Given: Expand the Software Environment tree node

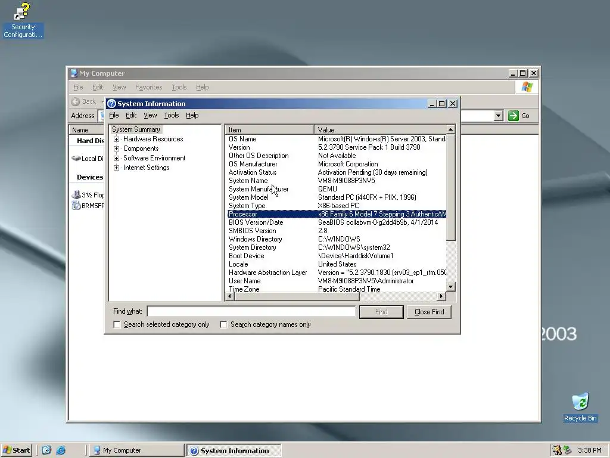Looking at the screenshot, I should coord(116,158).
